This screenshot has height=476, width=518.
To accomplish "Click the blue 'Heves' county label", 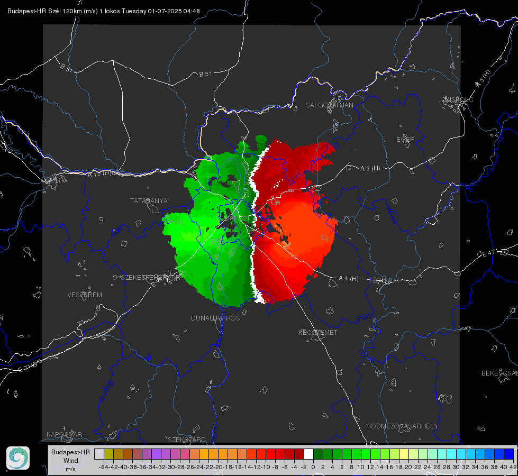I will pyautogui.click(x=391, y=215).
